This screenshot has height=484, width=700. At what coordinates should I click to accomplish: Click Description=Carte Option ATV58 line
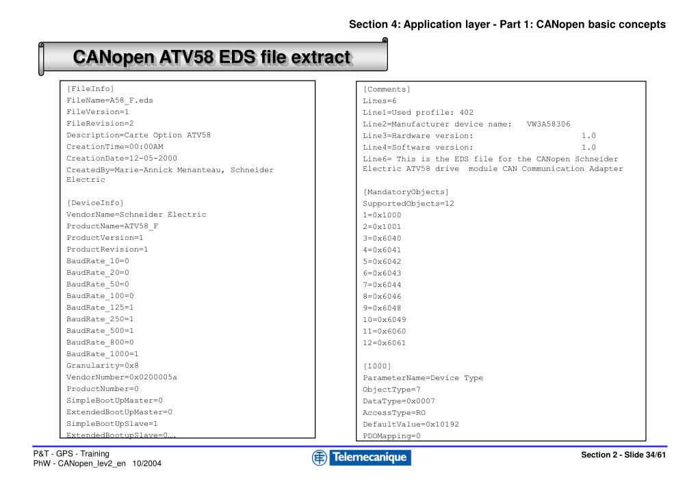coord(138,135)
